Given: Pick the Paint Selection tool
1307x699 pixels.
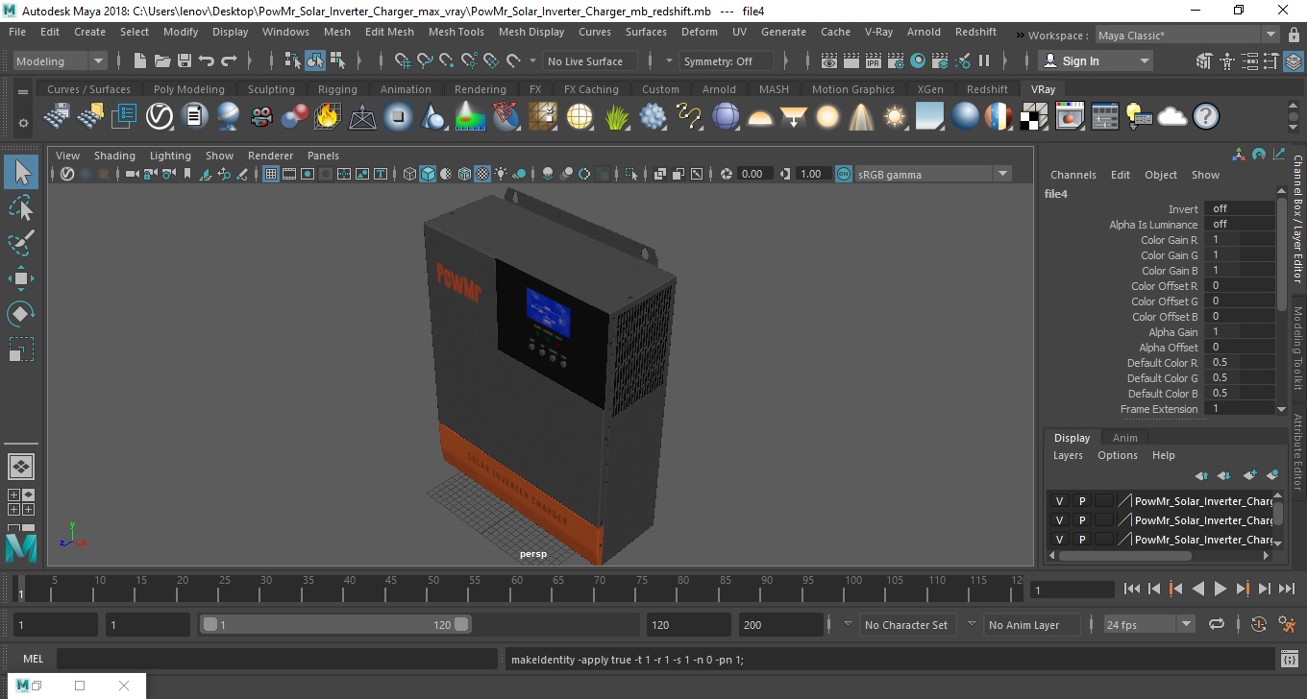Looking at the screenshot, I should pyautogui.click(x=21, y=243).
